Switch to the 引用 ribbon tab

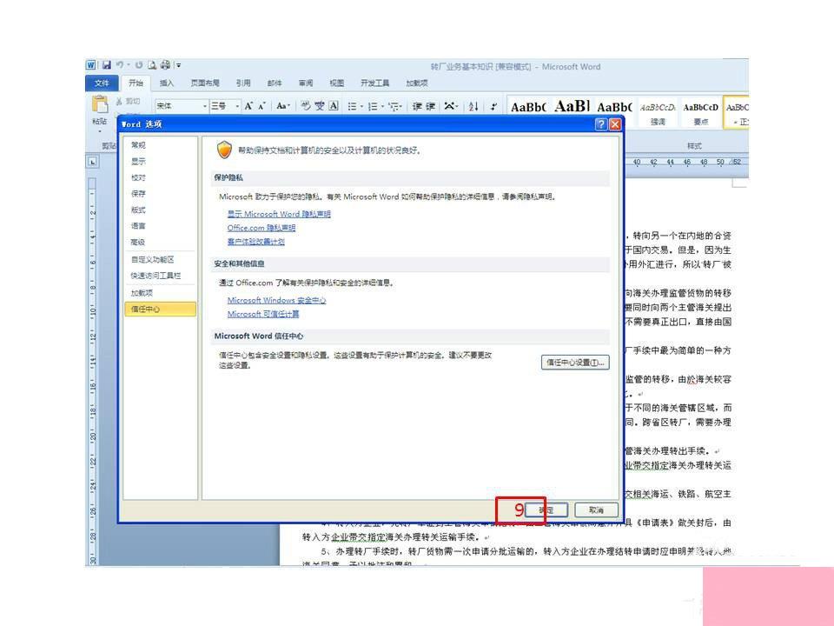(x=243, y=83)
